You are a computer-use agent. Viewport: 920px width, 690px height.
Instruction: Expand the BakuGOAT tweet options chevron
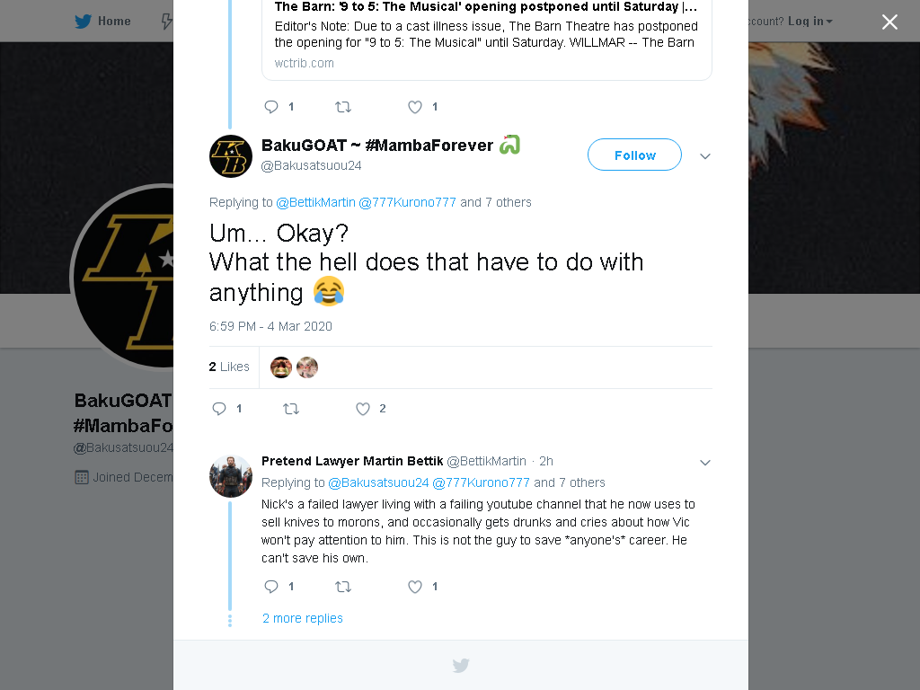point(705,156)
